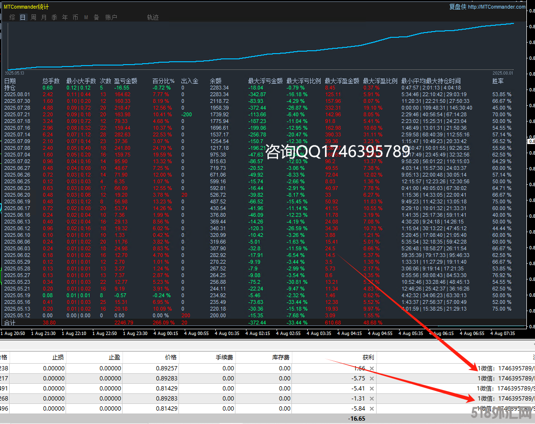
Task: Close the order with profit 1.66
Action: click(x=372, y=368)
